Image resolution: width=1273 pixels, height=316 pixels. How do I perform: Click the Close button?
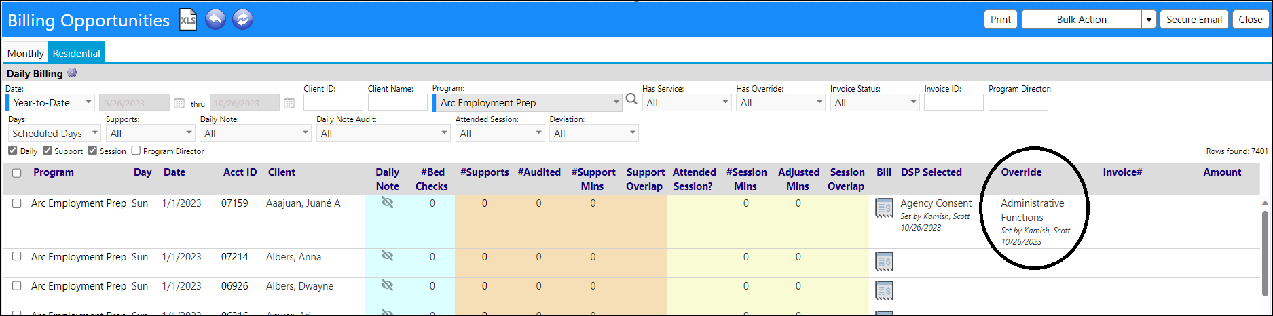tap(1250, 19)
